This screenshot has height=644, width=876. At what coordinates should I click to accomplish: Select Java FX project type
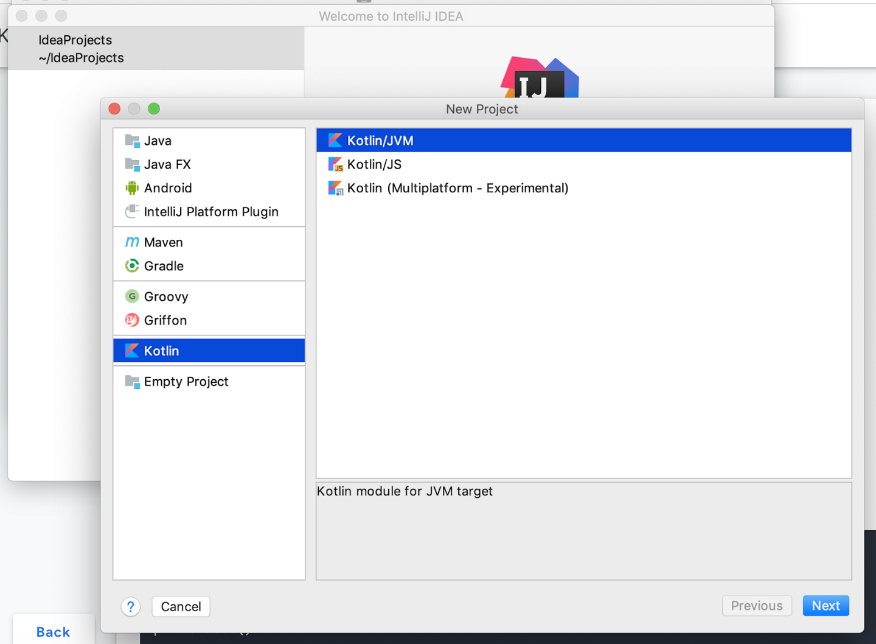point(167,164)
